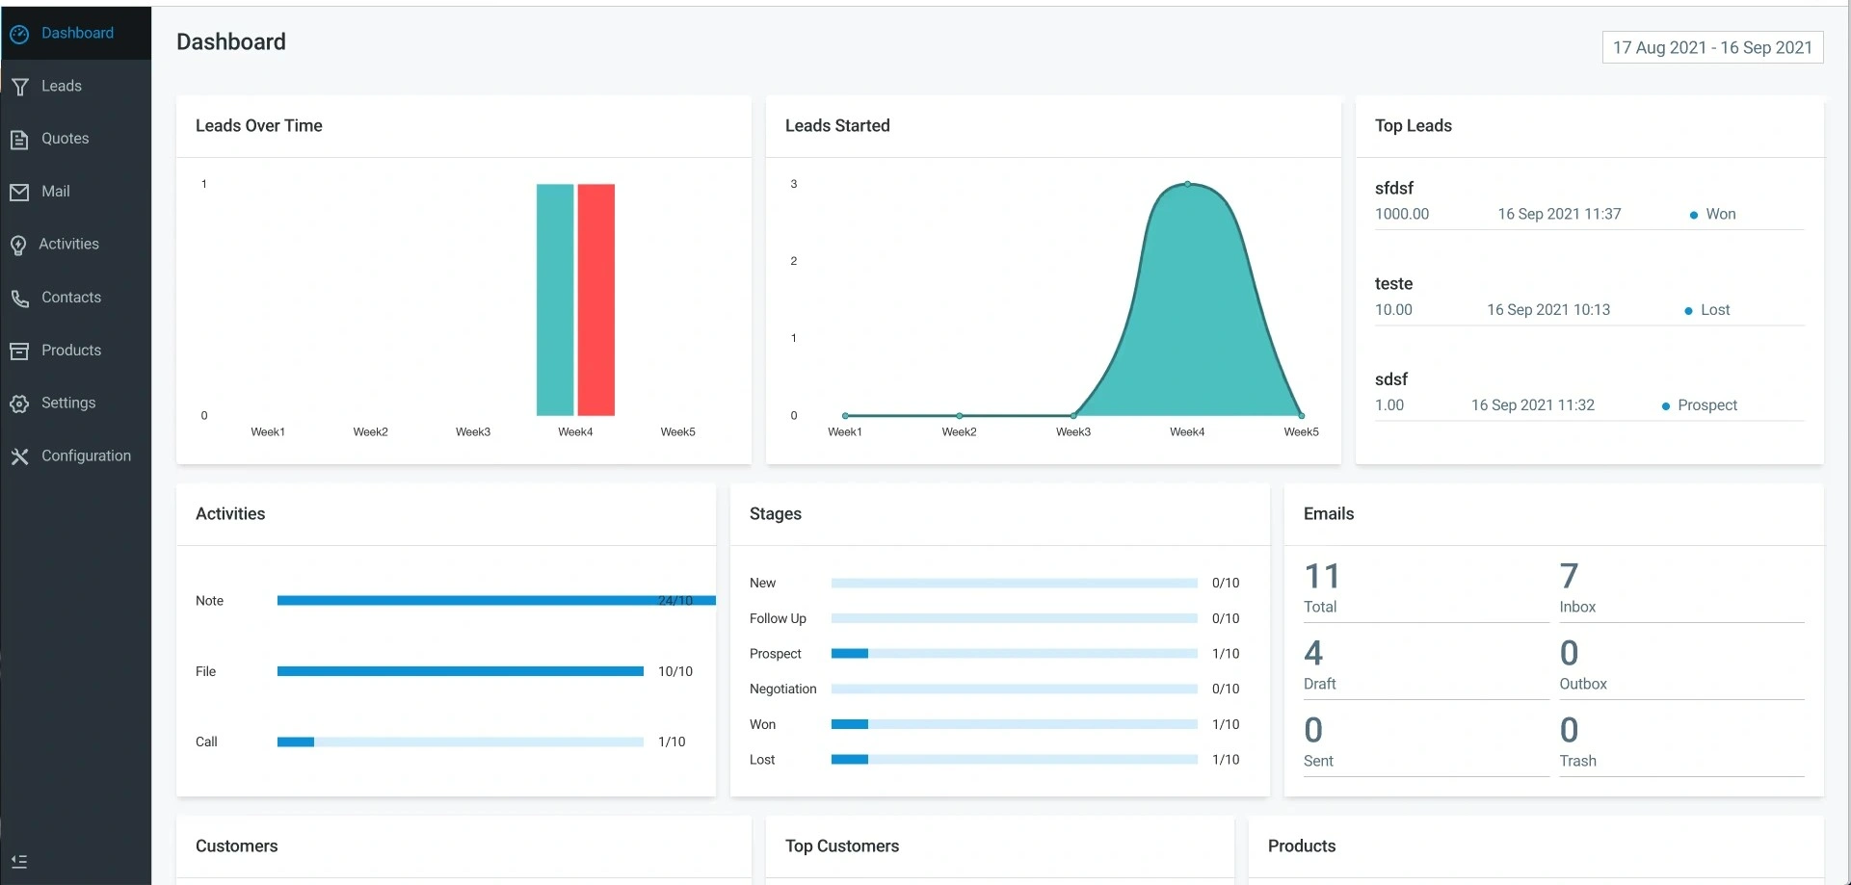The image size is (1851, 885).
Task: Click the Week1 data point in Leads Started
Action: [845, 415]
